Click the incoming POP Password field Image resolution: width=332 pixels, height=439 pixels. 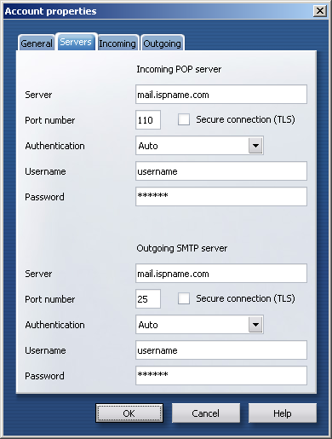click(x=221, y=197)
